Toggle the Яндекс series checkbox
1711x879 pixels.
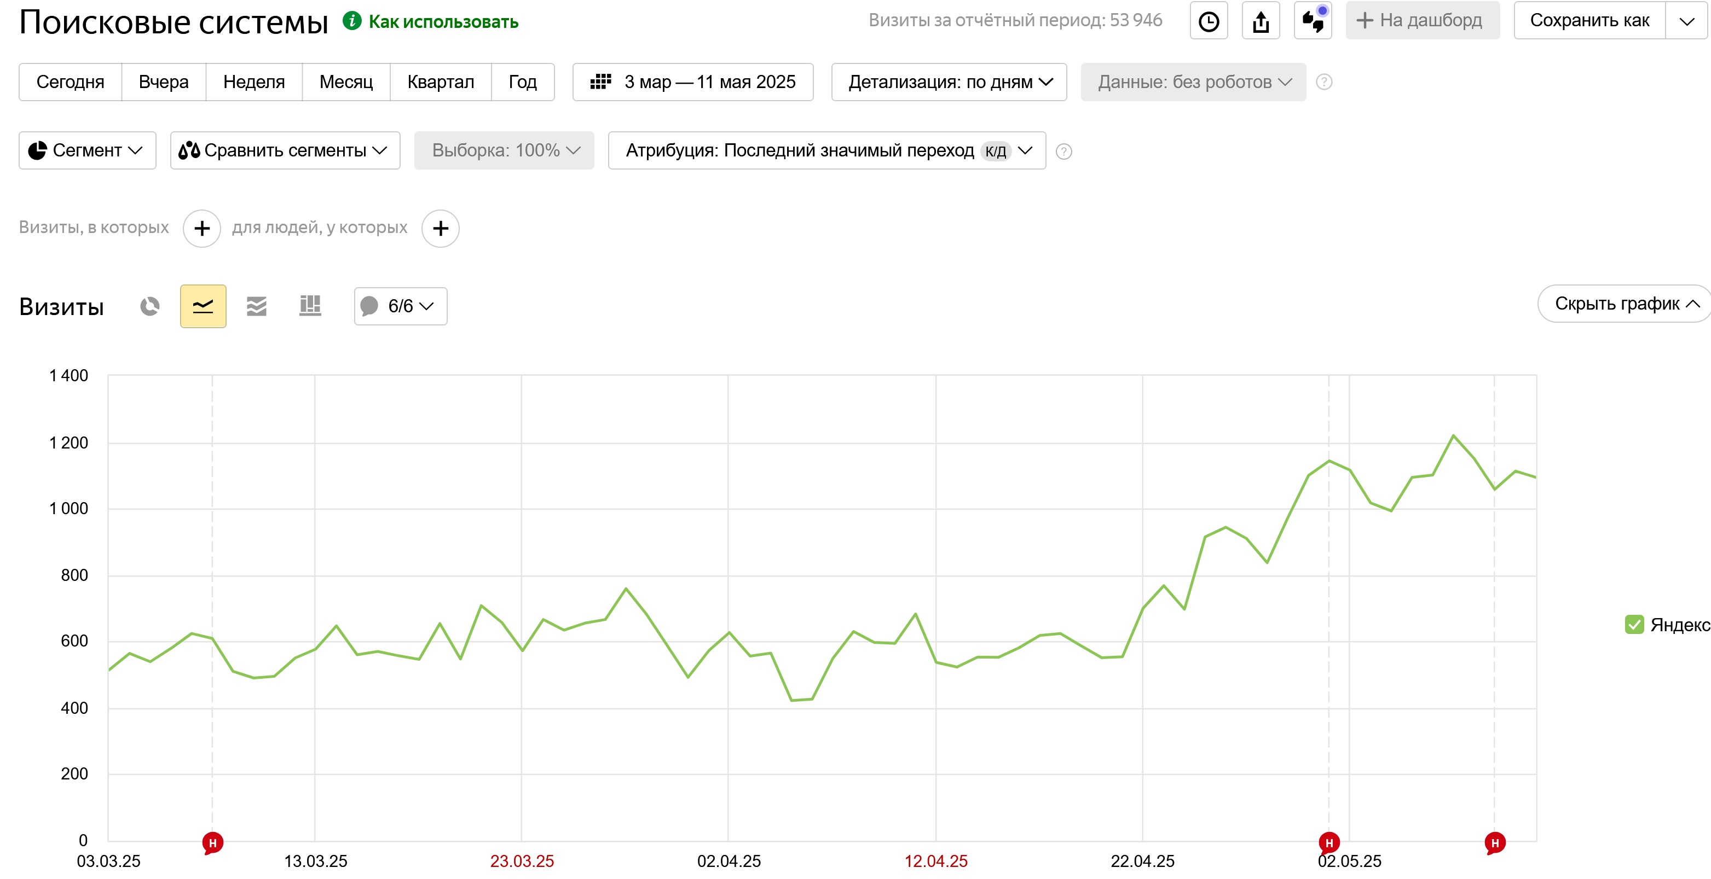[x=1634, y=625]
